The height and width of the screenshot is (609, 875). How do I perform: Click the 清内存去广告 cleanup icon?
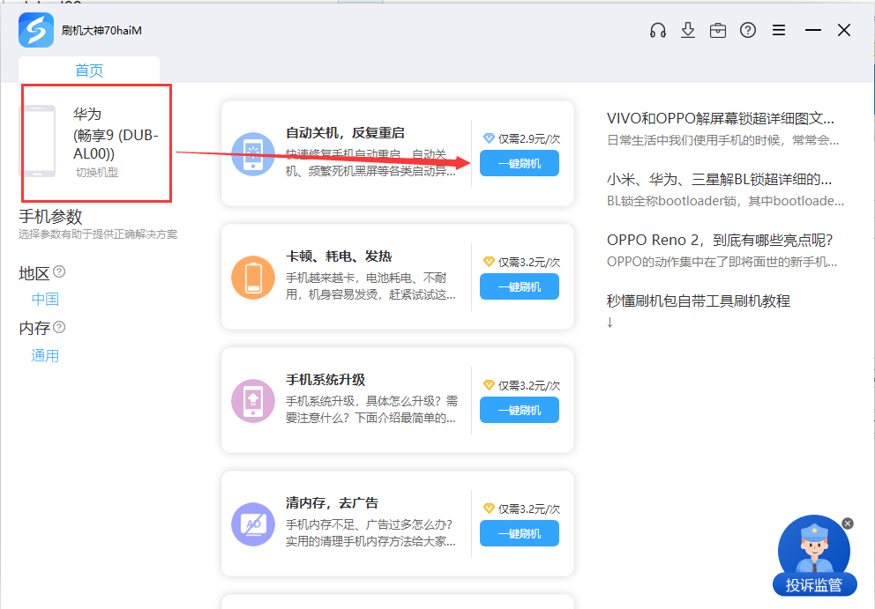pyautogui.click(x=253, y=524)
